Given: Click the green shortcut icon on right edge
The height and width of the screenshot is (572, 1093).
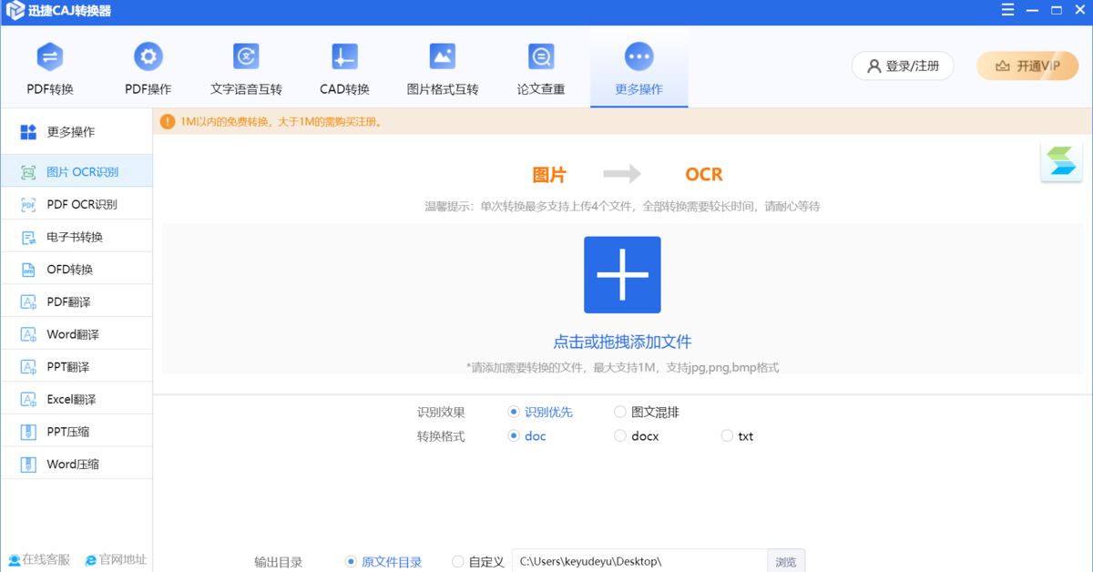Looking at the screenshot, I should point(1061,161).
